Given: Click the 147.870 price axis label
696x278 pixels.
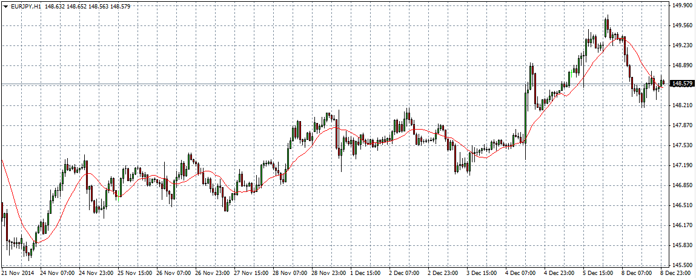Looking at the screenshot, I should click(681, 125).
